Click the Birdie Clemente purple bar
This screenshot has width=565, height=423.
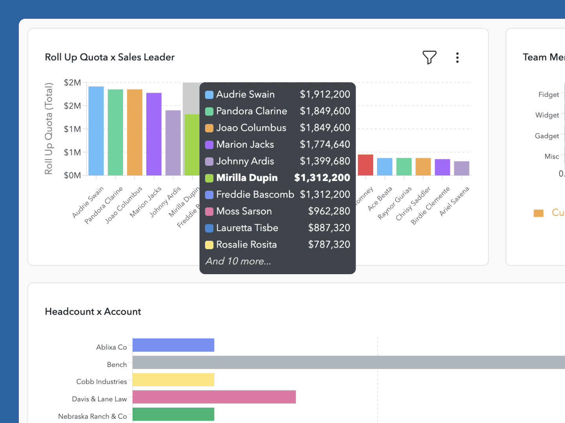(442, 167)
